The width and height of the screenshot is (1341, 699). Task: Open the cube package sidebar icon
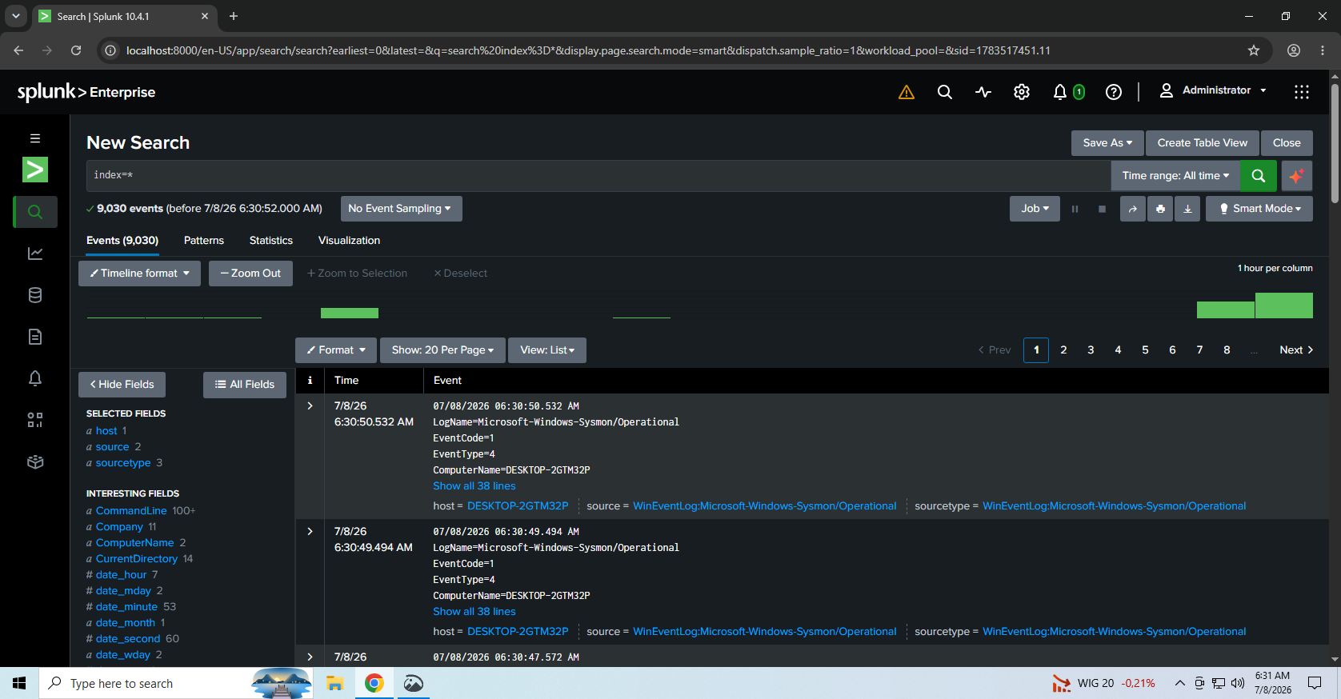35,461
